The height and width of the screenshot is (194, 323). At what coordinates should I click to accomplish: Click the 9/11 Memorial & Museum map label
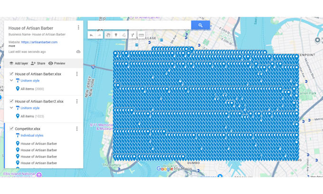point(101,127)
